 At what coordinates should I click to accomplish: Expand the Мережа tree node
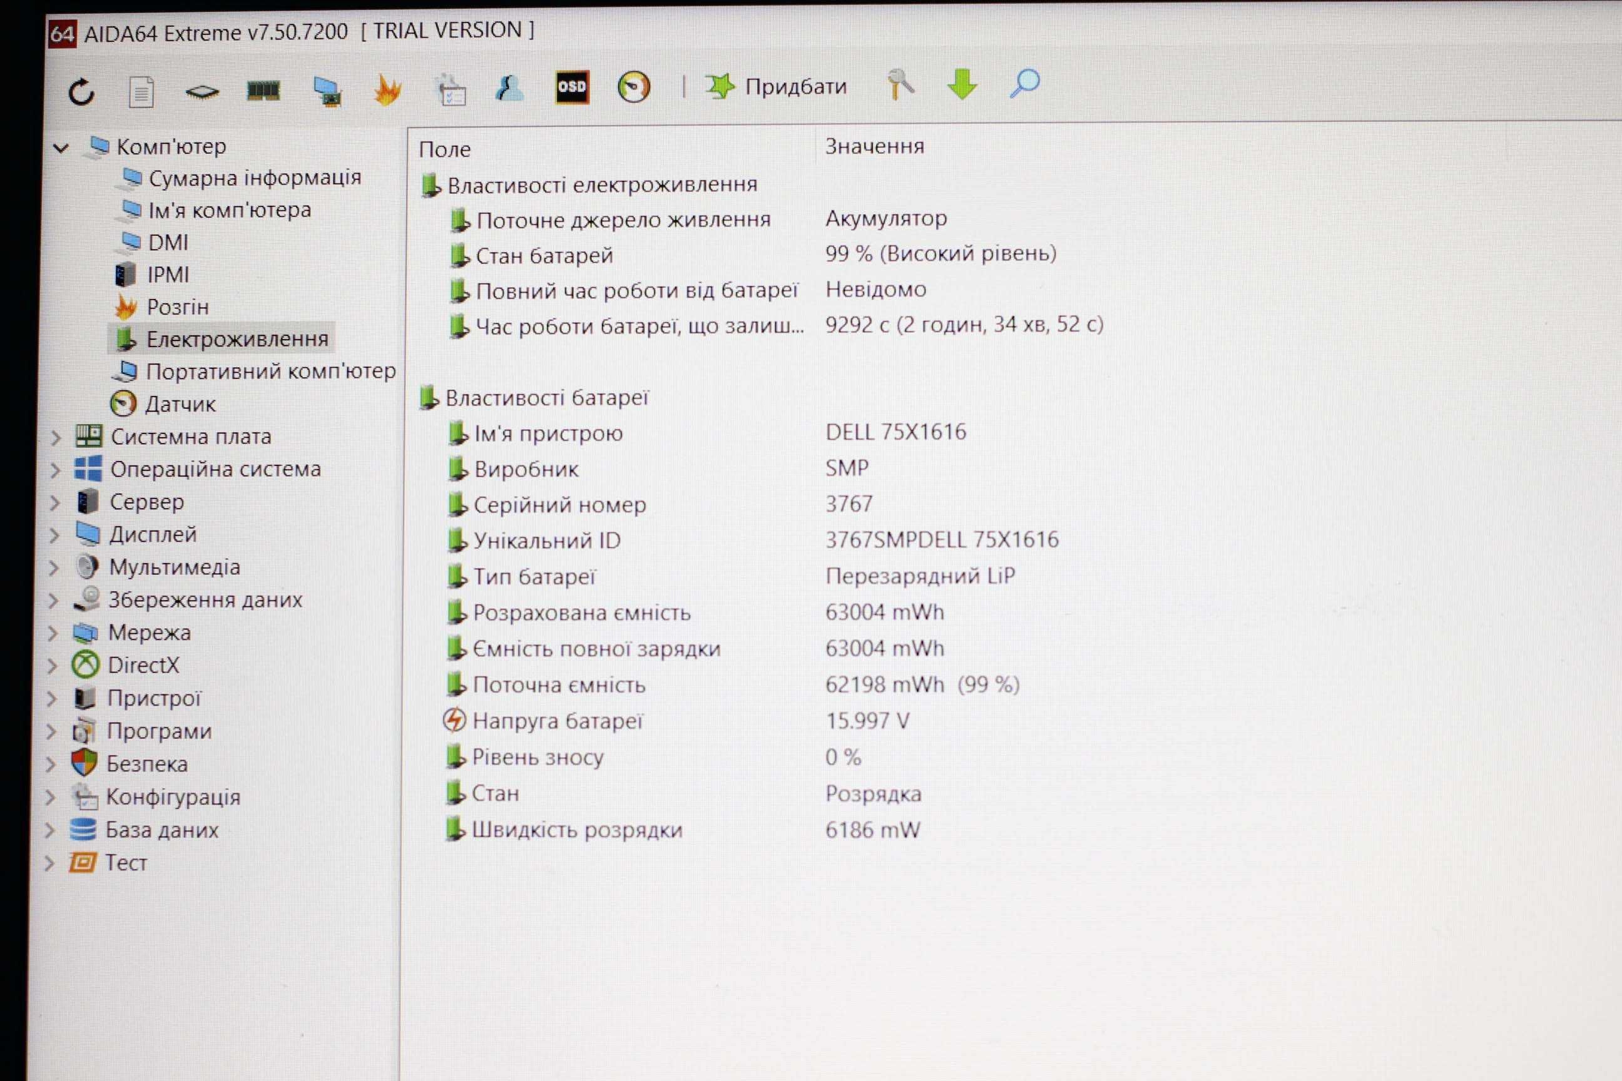coord(53,633)
